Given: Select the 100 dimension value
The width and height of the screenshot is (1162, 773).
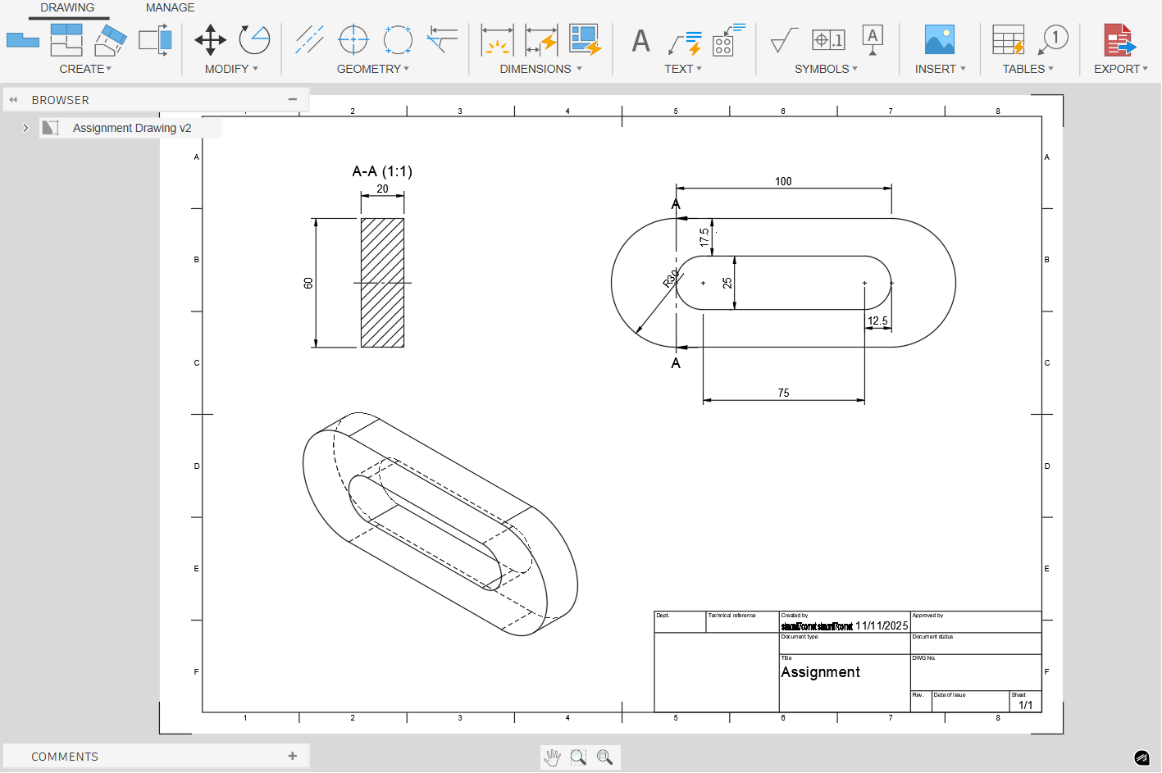Looking at the screenshot, I should 783,181.
